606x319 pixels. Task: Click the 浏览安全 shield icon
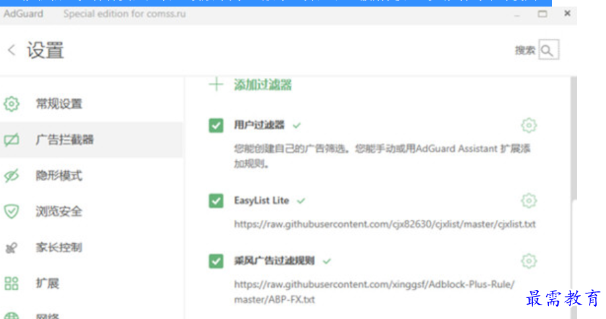click(x=12, y=211)
